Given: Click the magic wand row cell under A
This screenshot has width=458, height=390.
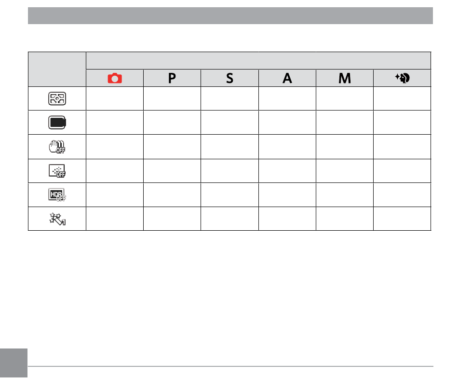Looking at the screenshot, I should tap(287, 219).
